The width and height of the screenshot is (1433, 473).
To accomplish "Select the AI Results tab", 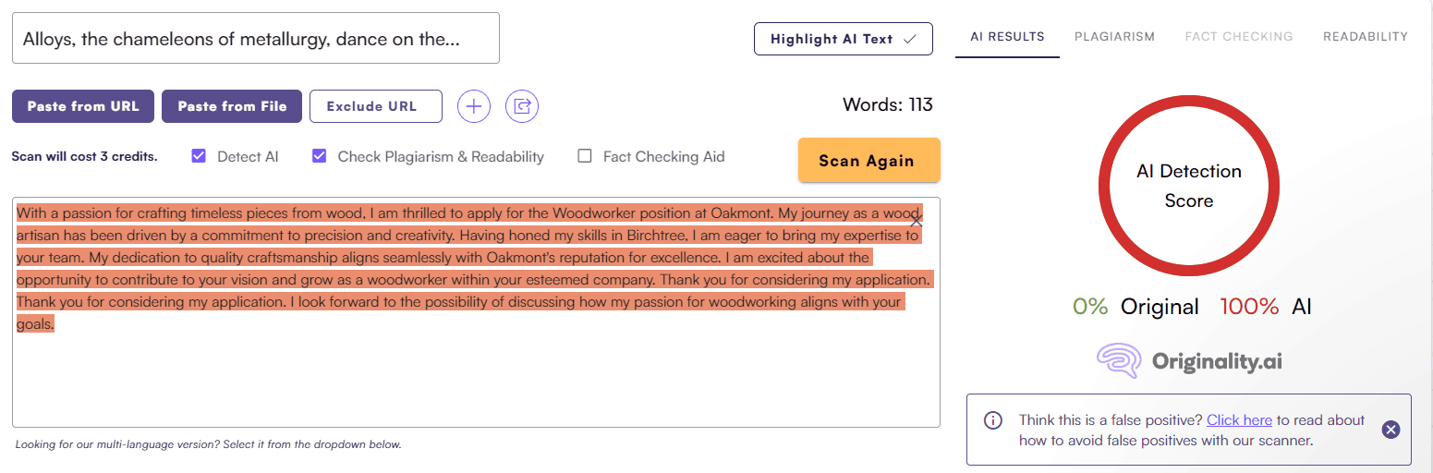I will tap(1007, 37).
